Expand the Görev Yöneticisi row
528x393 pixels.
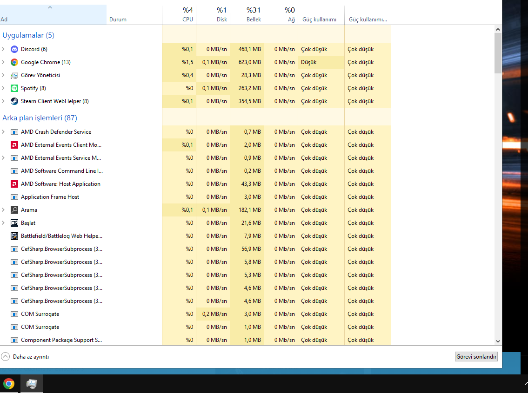click(x=3, y=75)
